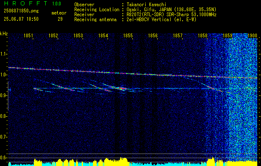Click the kHz axis unit label

(x=4, y=34)
